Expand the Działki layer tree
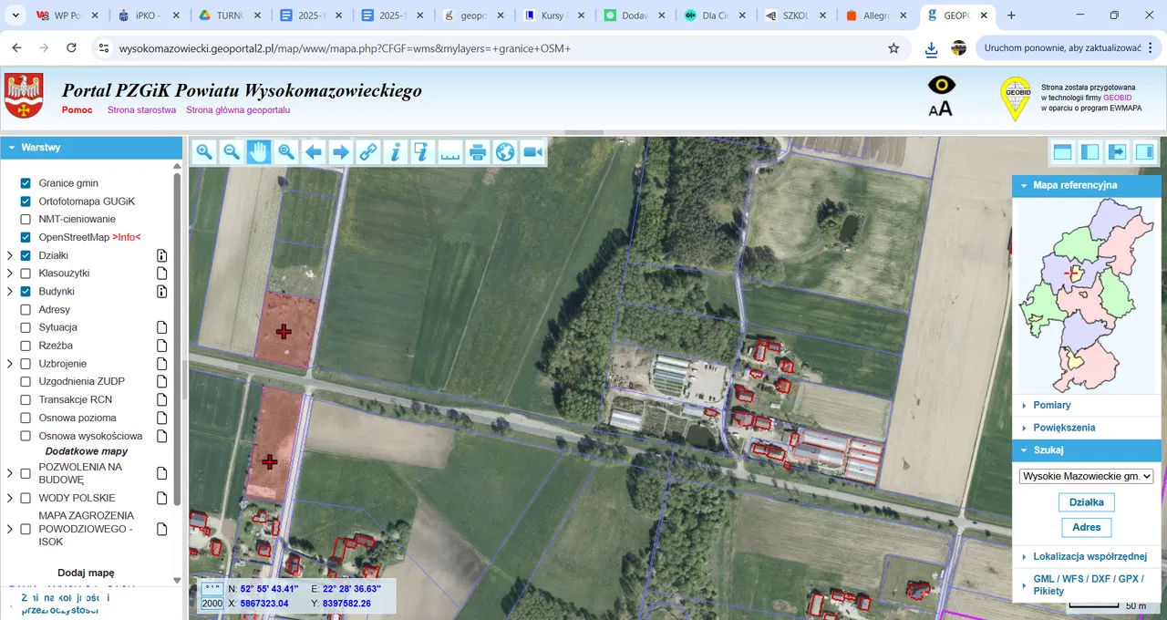The height and width of the screenshot is (620, 1167). point(10,256)
